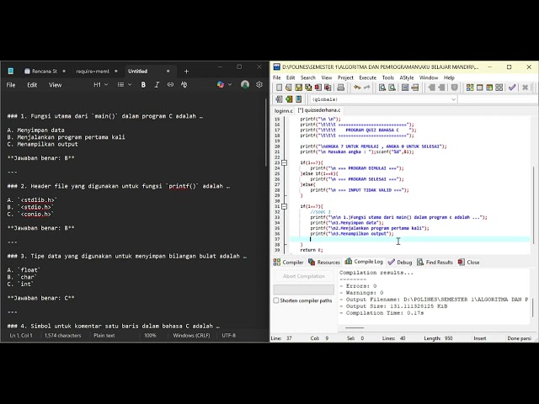Click the code editor vertical scrollbar

coord(534,205)
